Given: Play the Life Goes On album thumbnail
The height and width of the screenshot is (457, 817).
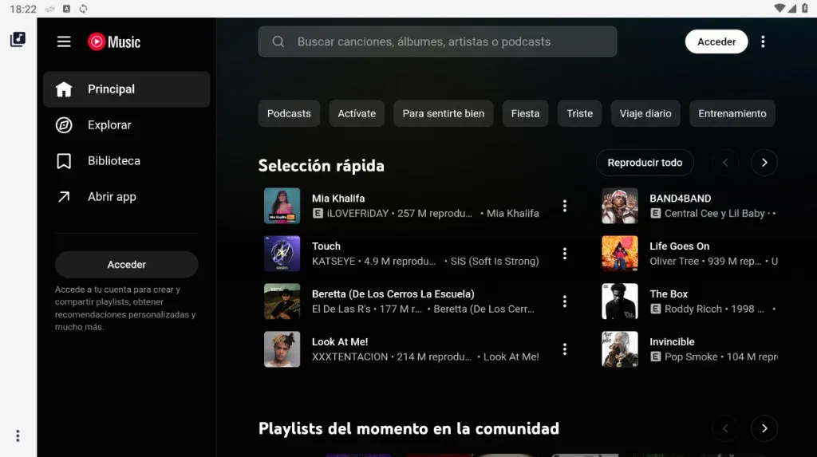Looking at the screenshot, I should click(x=619, y=254).
